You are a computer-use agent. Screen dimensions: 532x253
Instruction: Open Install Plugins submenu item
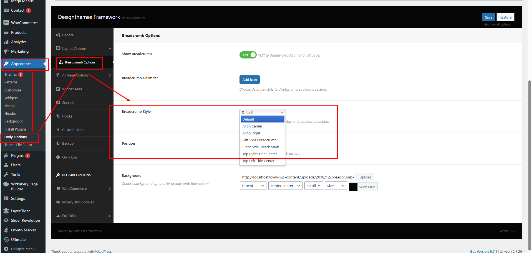pos(15,129)
